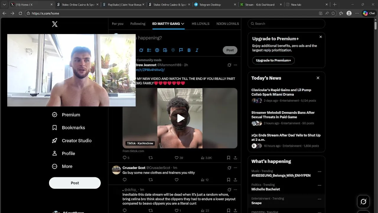Screen dimensions: 378x213
Task: Open the X logo home link
Action: [55, 24]
